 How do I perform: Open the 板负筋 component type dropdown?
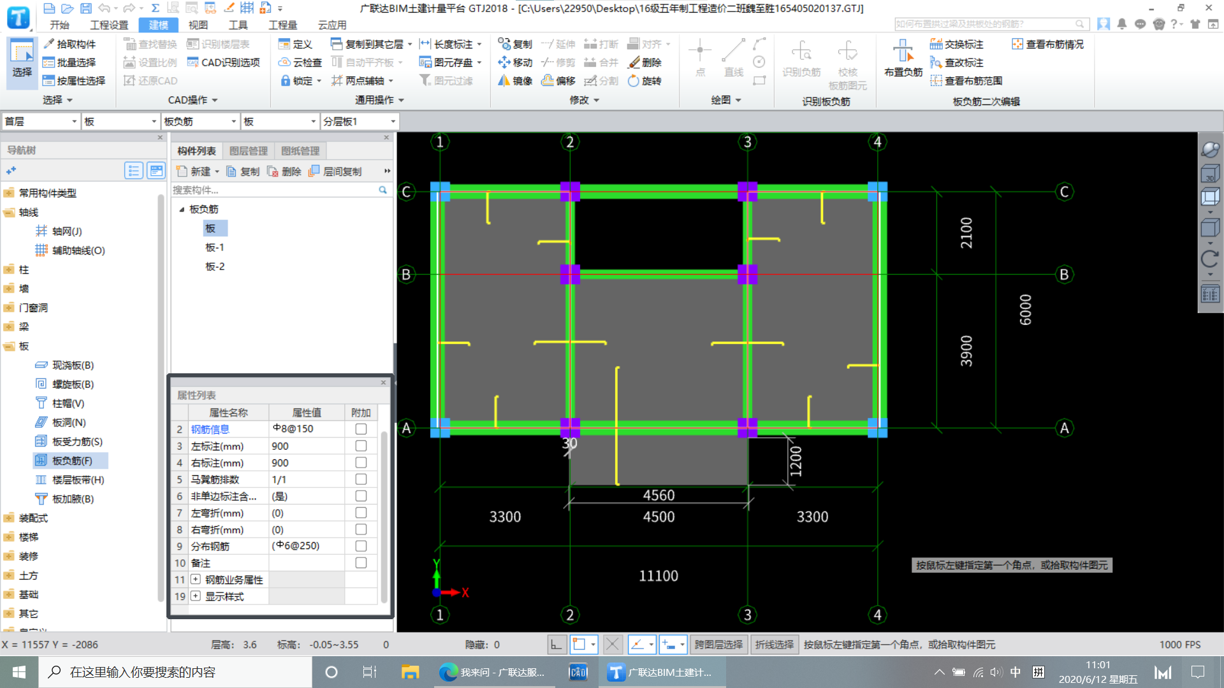200,121
